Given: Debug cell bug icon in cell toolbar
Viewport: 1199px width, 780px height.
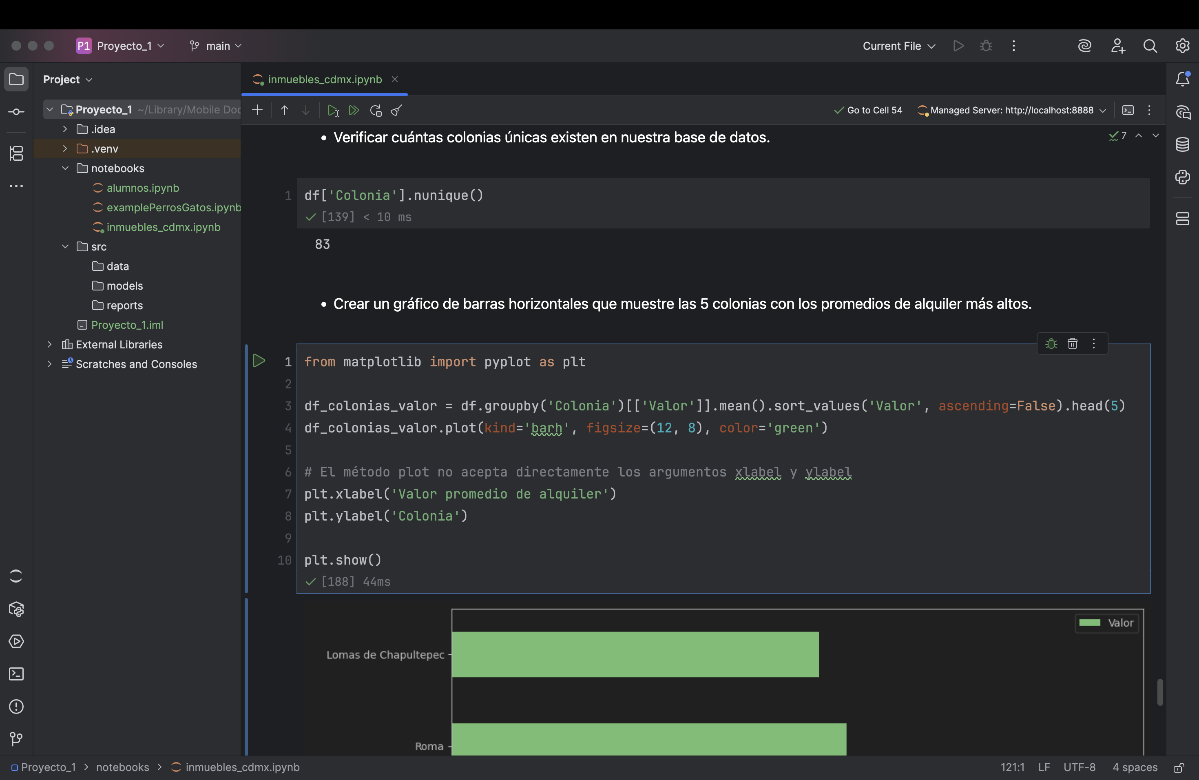Looking at the screenshot, I should point(1051,343).
